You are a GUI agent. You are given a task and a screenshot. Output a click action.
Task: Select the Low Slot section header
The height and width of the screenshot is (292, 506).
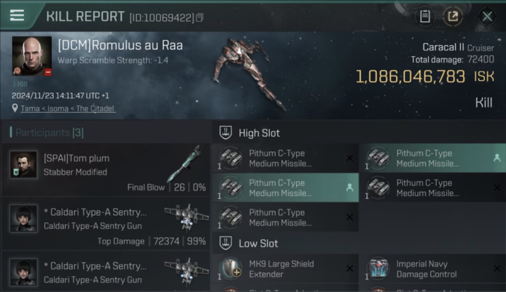click(258, 243)
